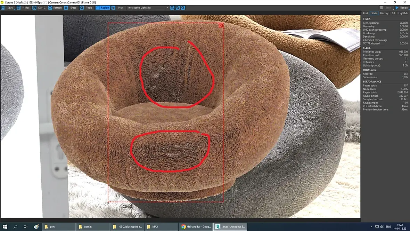The height and width of the screenshot is (231, 410).
Task: Click the 'TOTAL elapsed:' row
Action: (x=385, y=43)
